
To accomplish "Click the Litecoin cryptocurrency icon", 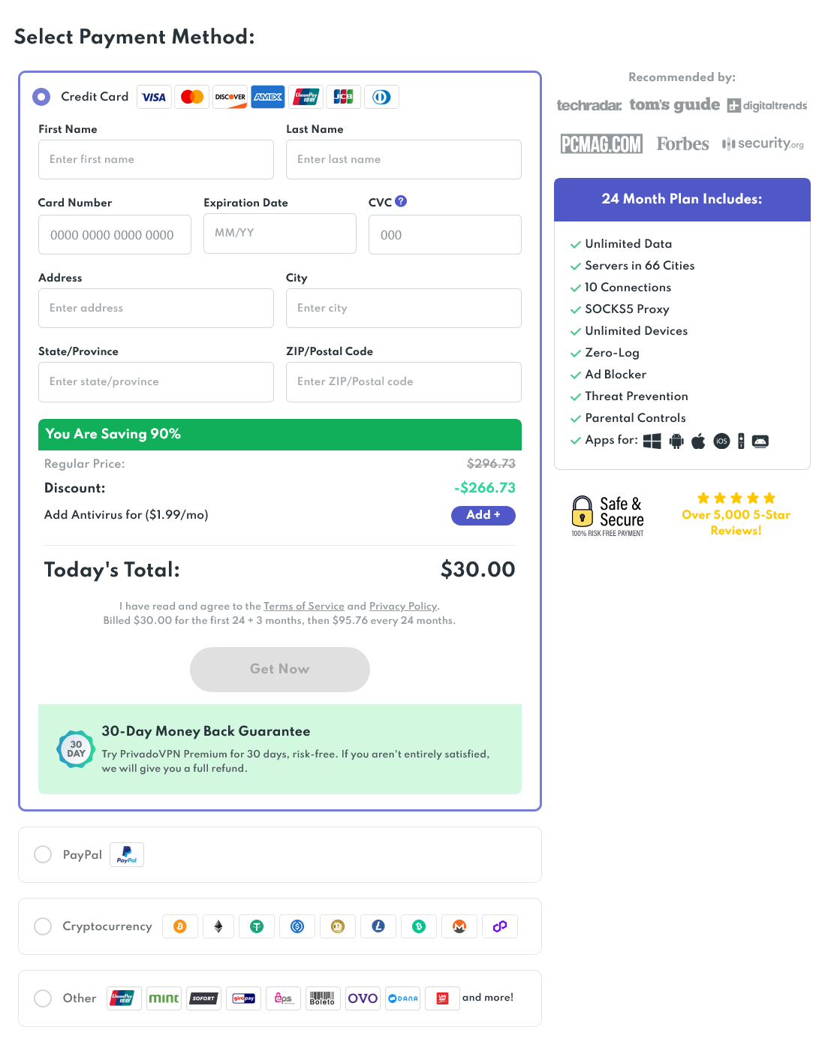I will coord(378,926).
